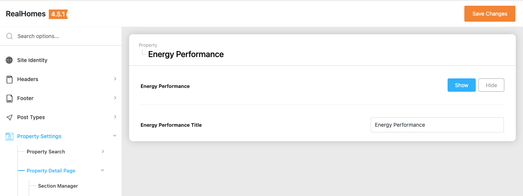Viewport: 523px width, 196px height.
Task: Collapse Property Settings with its chevron
Action: pos(115,136)
